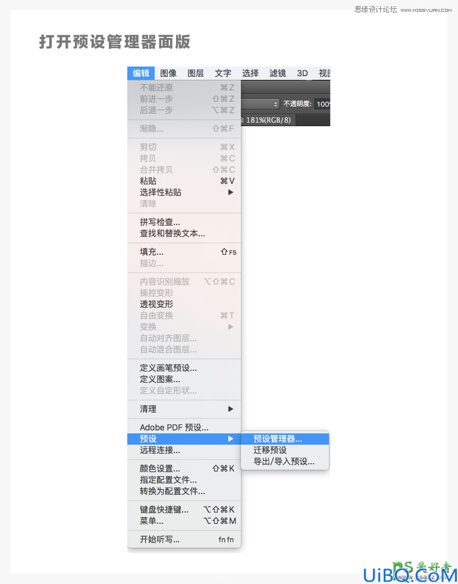The image size is (458, 584).
Task: Open the 选择 menu
Action: 250,73
